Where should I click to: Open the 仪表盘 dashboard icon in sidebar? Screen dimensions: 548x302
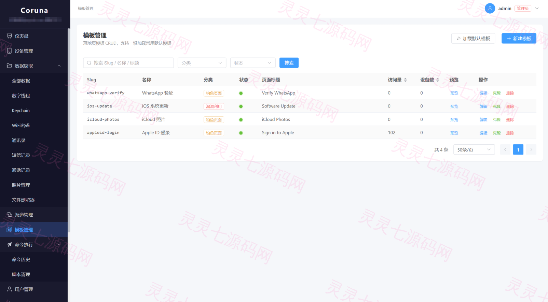(x=10, y=36)
